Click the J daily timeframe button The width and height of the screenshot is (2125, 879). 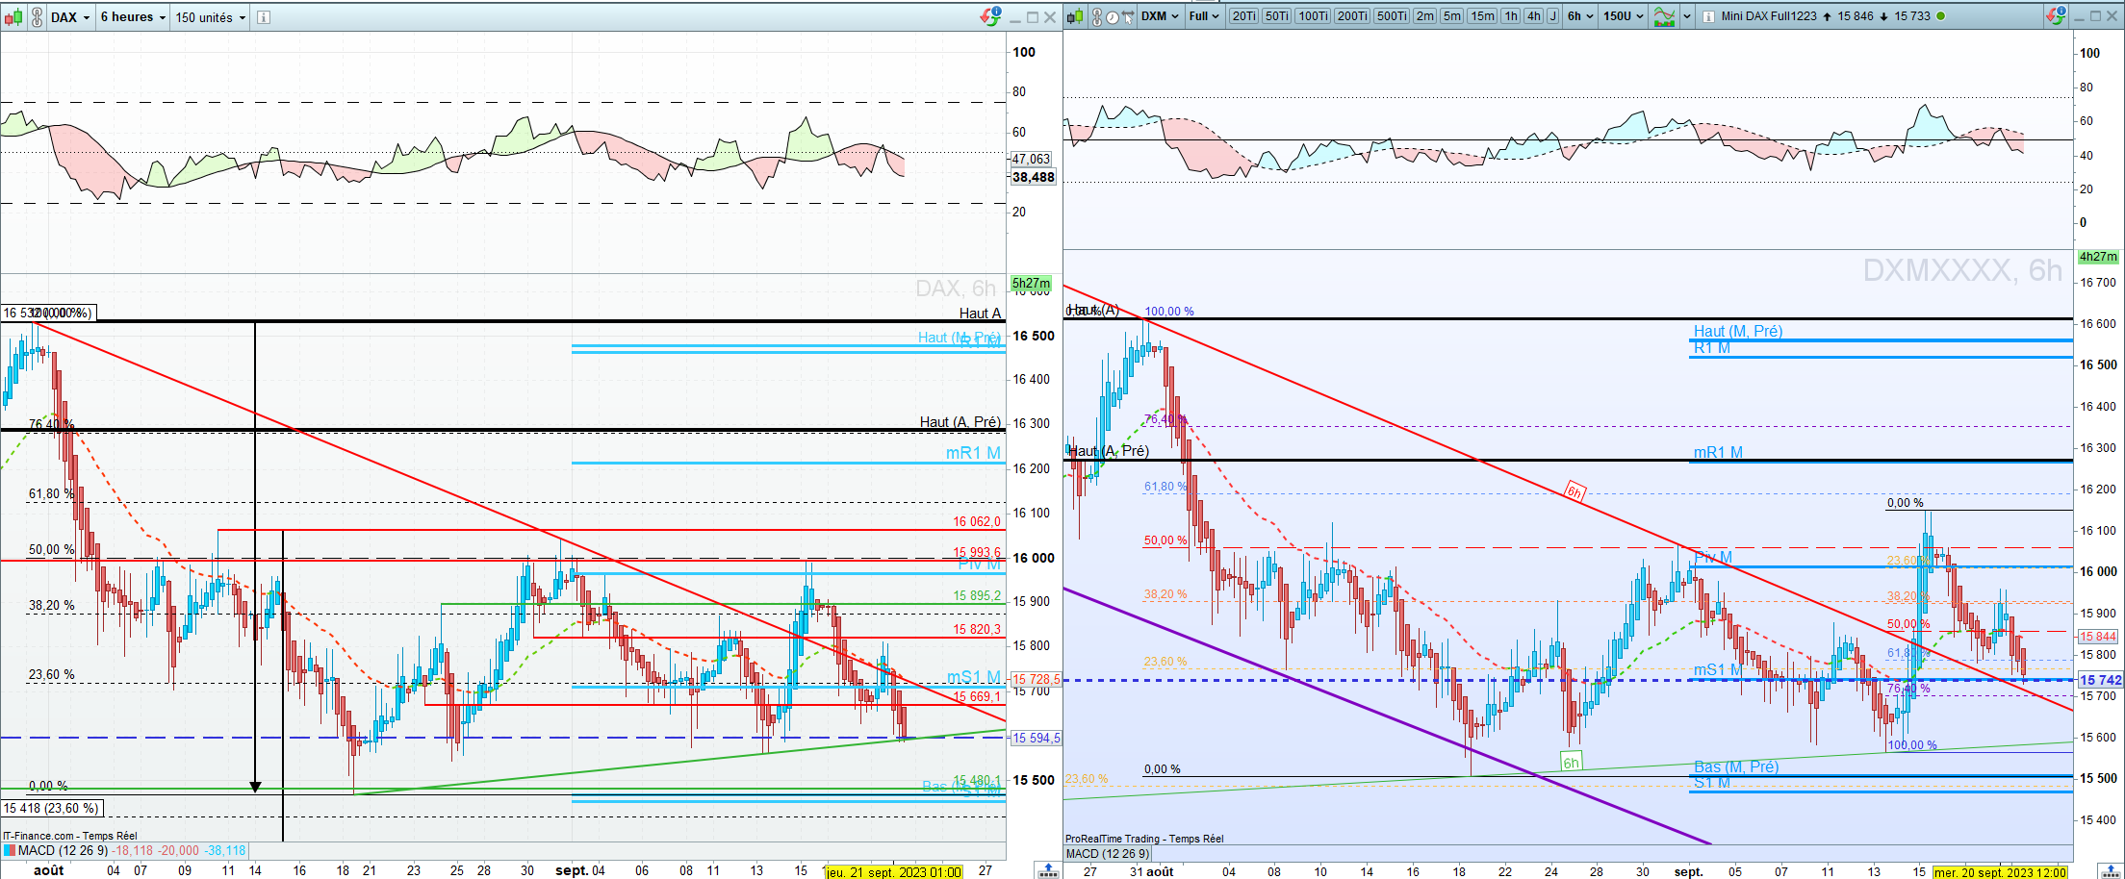point(1552,16)
